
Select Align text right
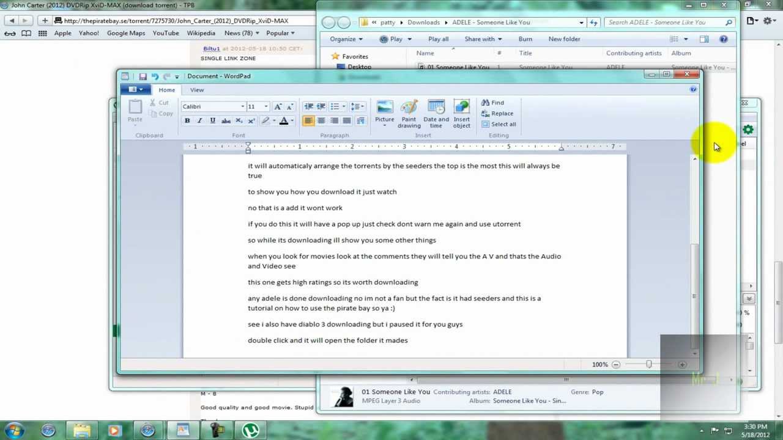[x=334, y=121]
